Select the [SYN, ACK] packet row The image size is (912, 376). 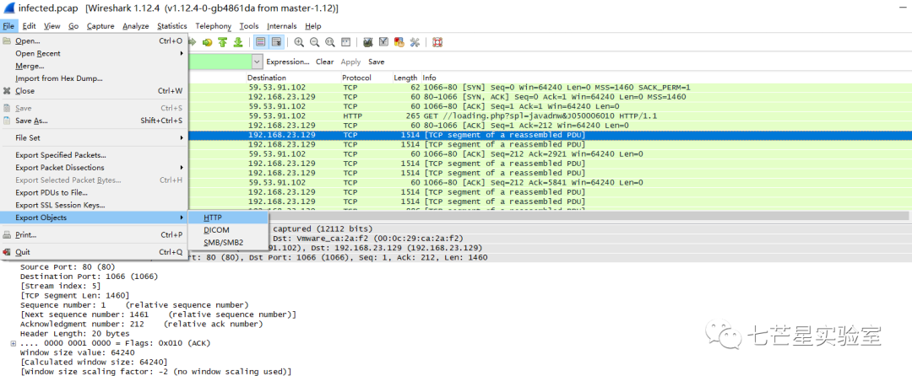tap(550, 97)
